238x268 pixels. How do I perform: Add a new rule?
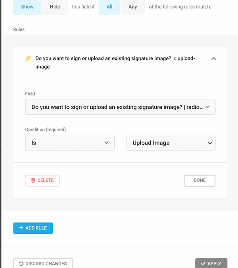coord(33,228)
